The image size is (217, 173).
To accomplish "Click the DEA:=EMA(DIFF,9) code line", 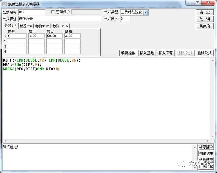I will point(22,65).
